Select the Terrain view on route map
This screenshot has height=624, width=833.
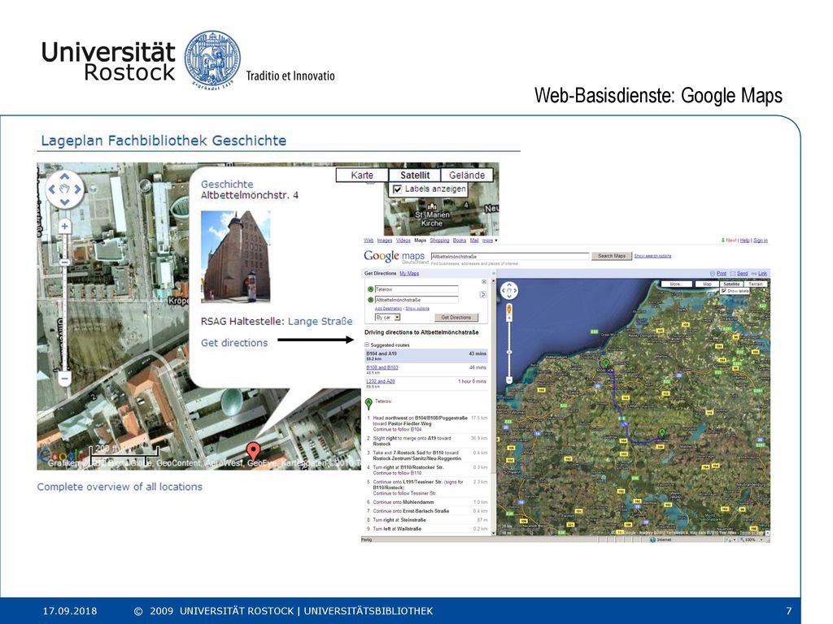click(x=756, y=284)
